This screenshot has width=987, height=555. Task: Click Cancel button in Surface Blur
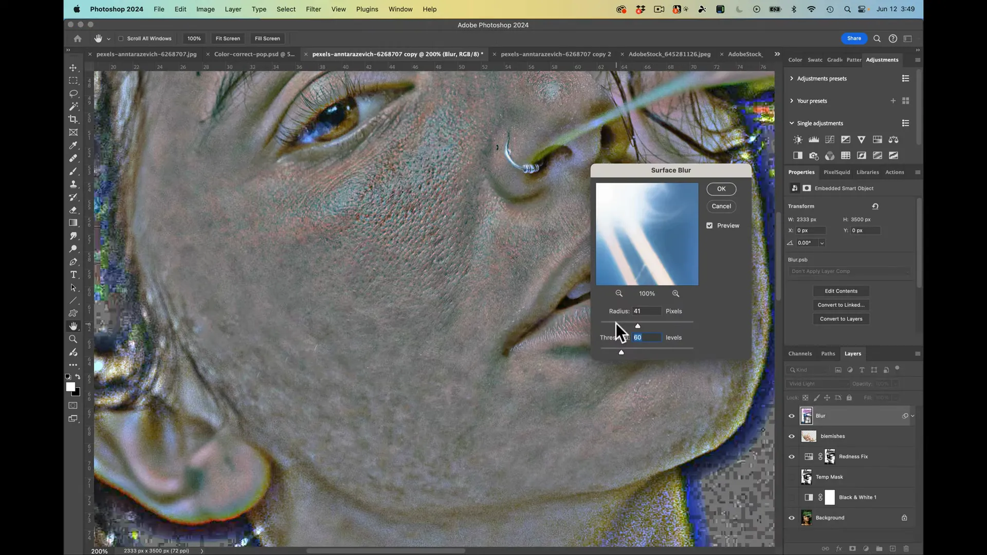[x=722, y=206]
